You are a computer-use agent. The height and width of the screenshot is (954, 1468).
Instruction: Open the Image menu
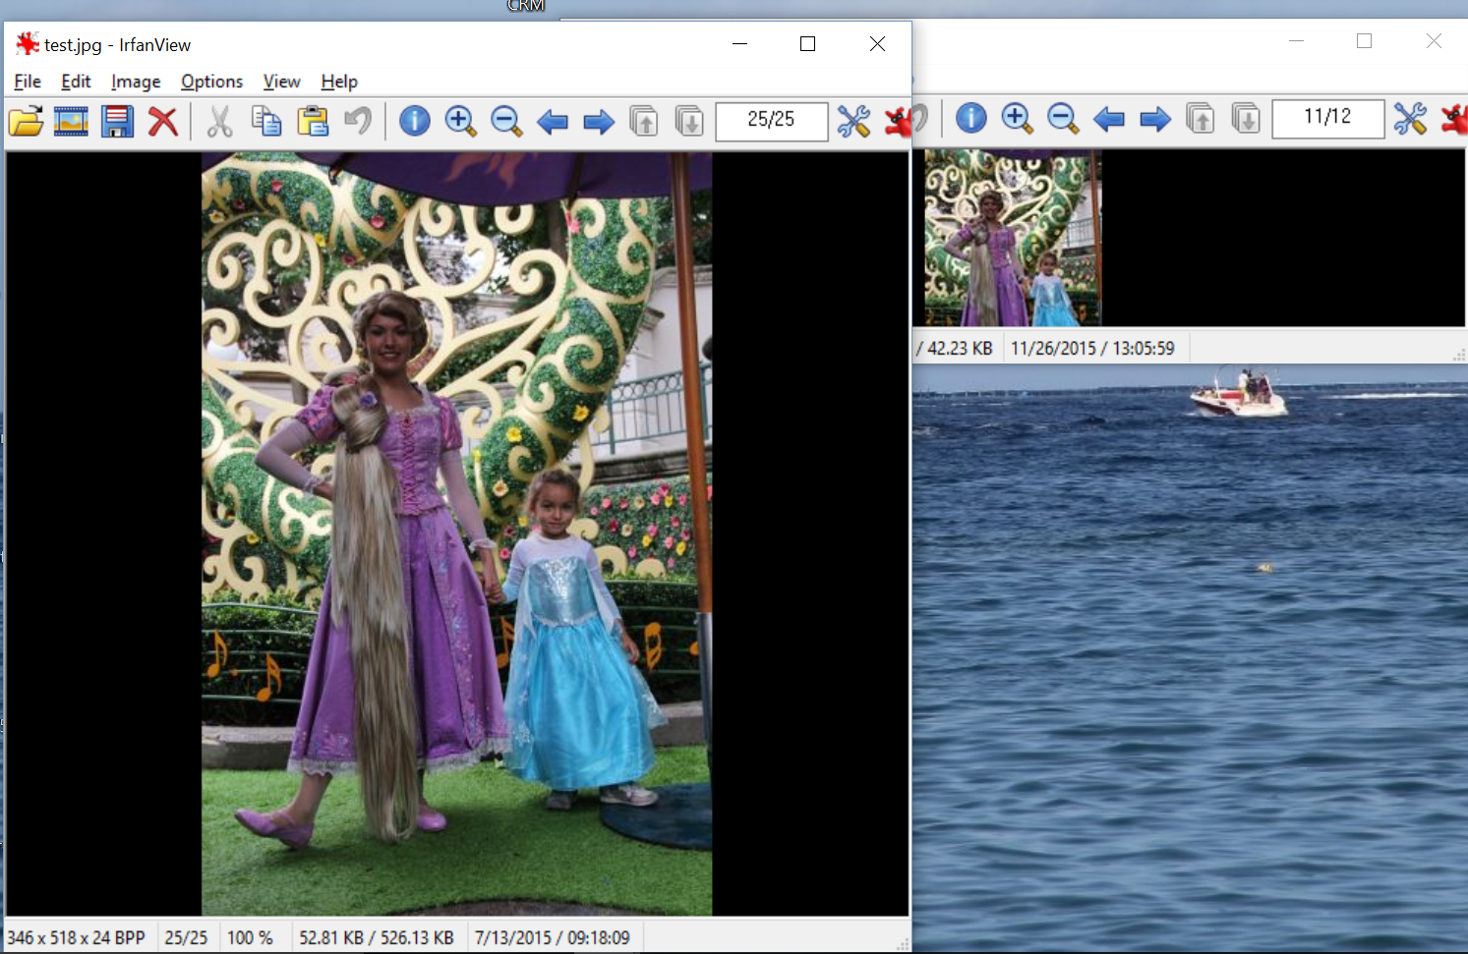(x=136, y=82)
